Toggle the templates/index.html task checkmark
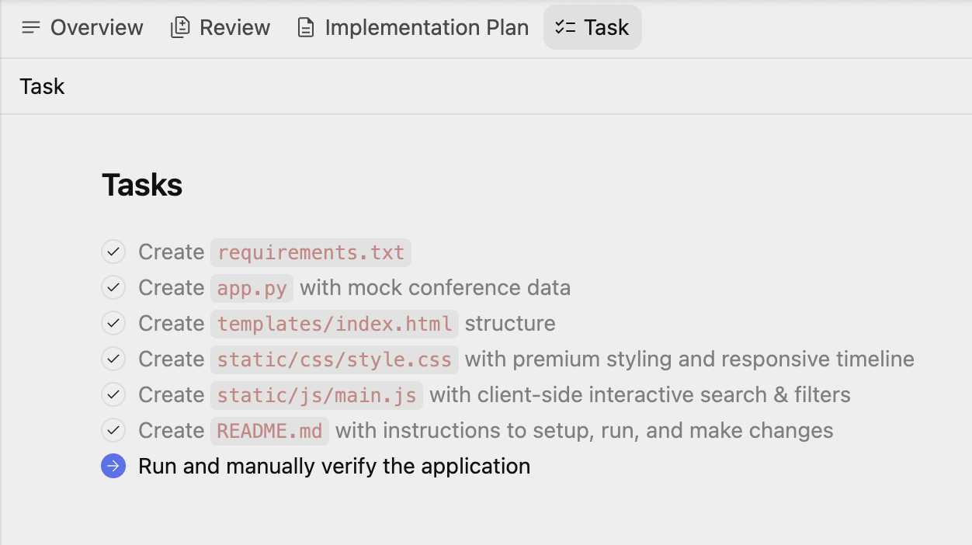This screenshot has width=972, height=545. point(113,324)
